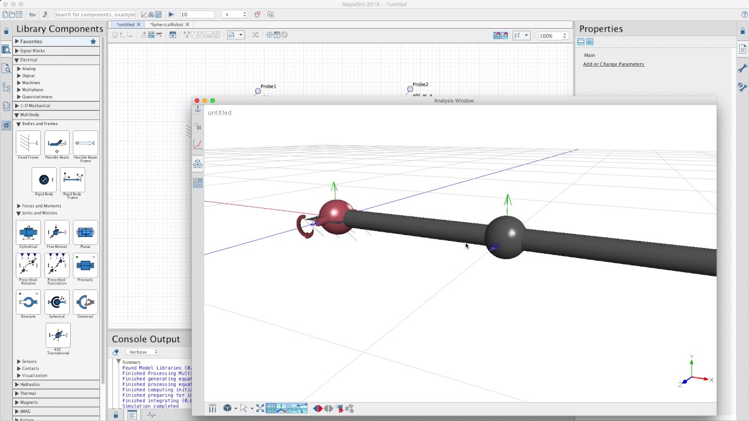Toggle the lock at the console bottom
Screen dimensions: 749x421
116,415
